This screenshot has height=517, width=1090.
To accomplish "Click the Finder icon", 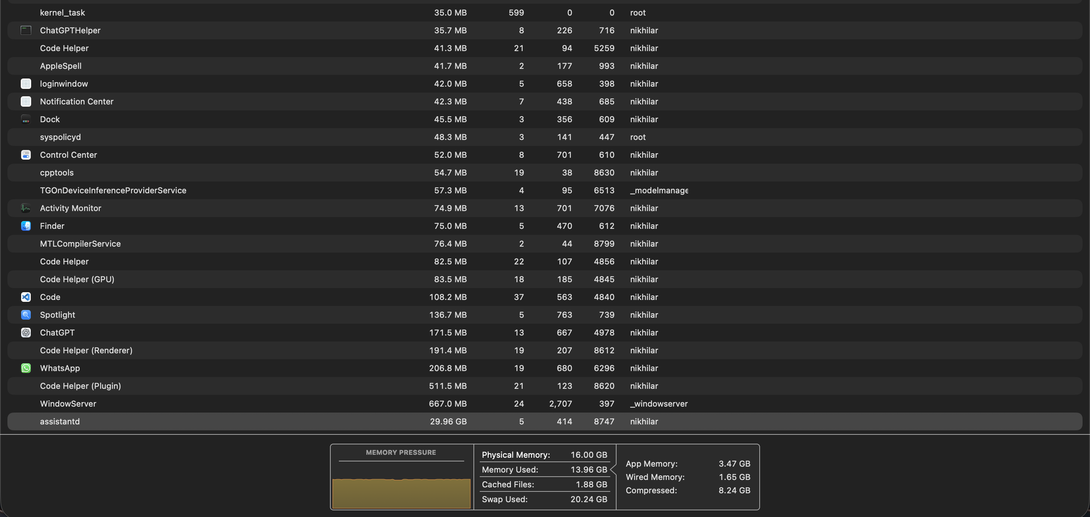I will coord(26,226).
